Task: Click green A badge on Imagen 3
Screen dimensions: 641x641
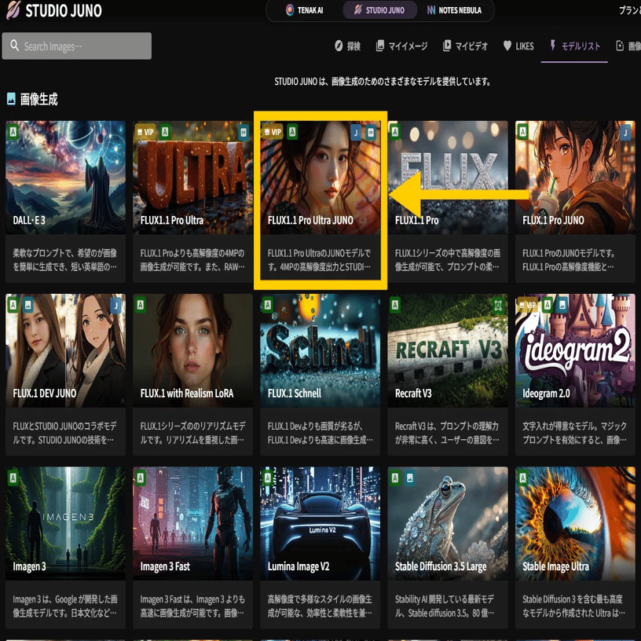Action: 13,478
